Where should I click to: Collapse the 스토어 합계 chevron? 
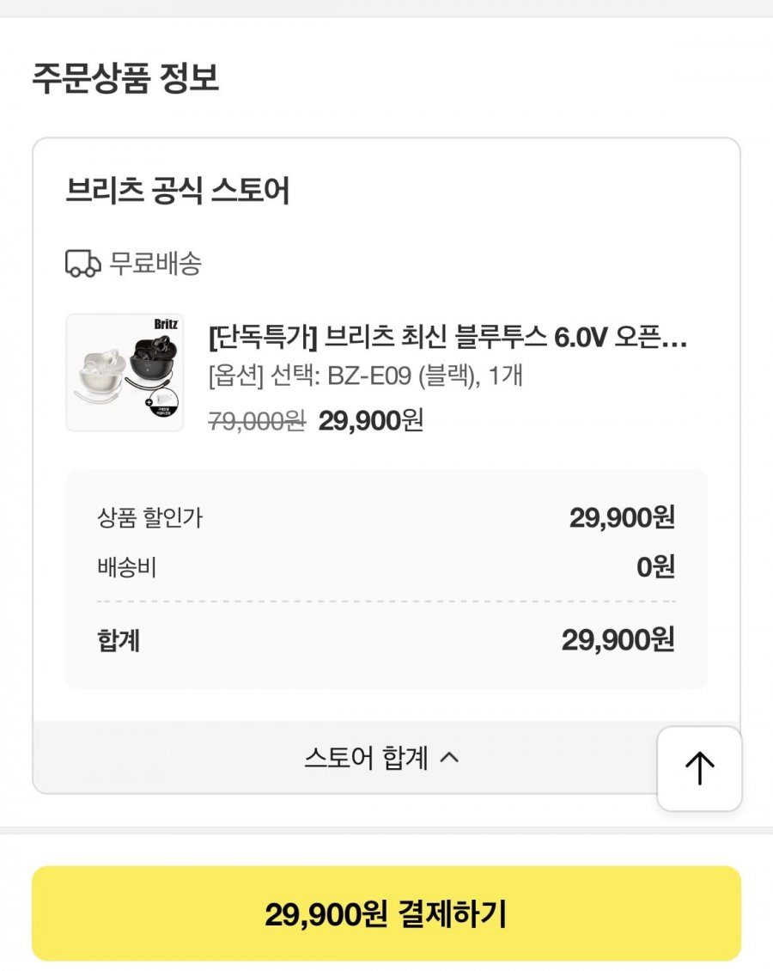(450, 759)
